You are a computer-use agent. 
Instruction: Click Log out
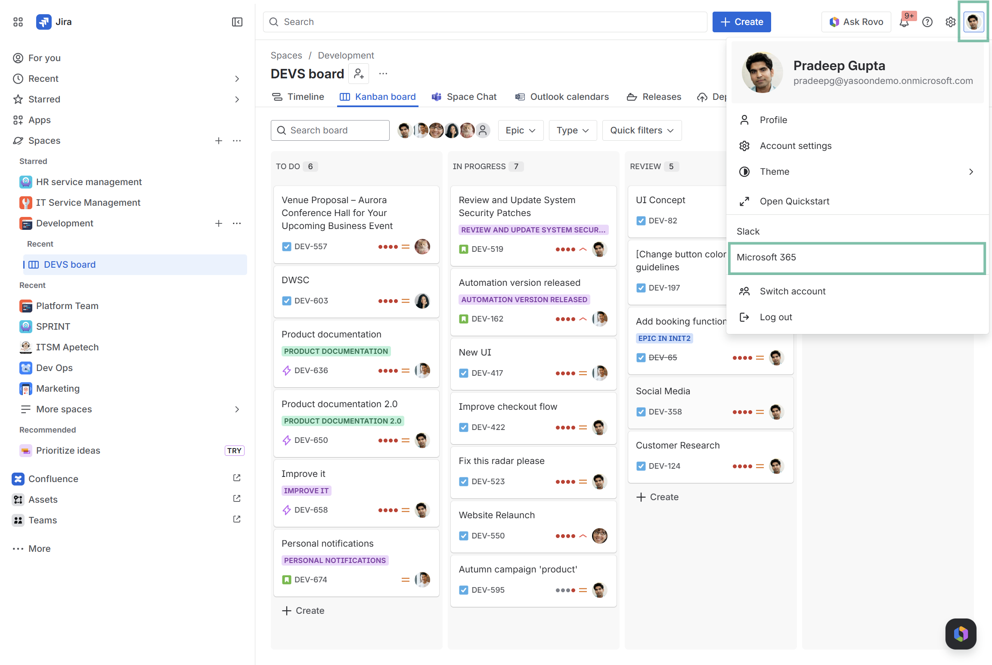858,317
